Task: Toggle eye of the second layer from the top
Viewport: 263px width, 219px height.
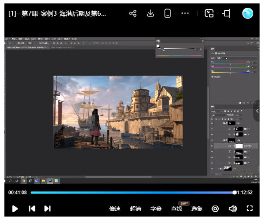Action: coord(212,129)
